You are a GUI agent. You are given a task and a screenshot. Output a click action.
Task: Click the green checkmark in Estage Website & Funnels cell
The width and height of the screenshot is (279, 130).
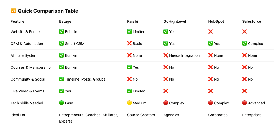pos(61,31)
